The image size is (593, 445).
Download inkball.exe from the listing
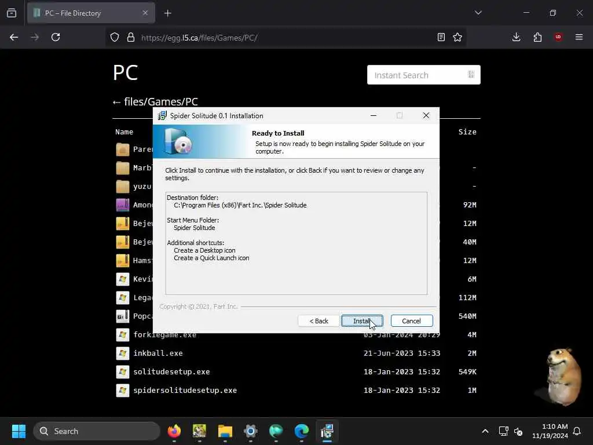pos(158,353)
